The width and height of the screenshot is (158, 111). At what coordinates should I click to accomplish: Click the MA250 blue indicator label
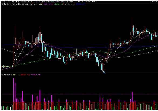[81, 4]
